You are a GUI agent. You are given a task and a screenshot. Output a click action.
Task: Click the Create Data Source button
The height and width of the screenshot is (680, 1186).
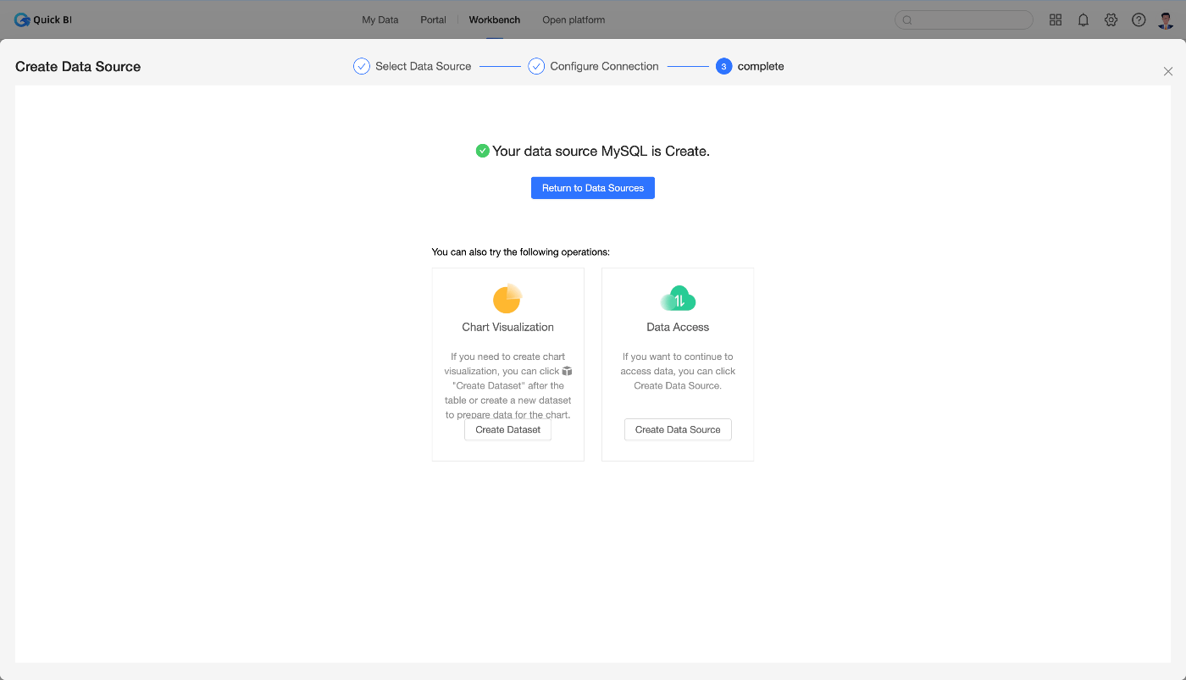[x=678, y=429]
